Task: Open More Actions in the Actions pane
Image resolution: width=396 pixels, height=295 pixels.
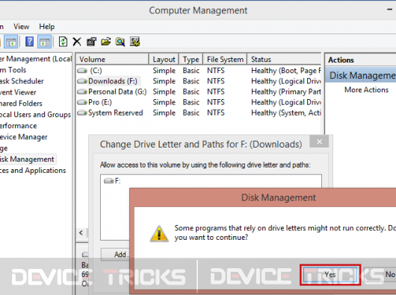Action: tap(366, 90)
